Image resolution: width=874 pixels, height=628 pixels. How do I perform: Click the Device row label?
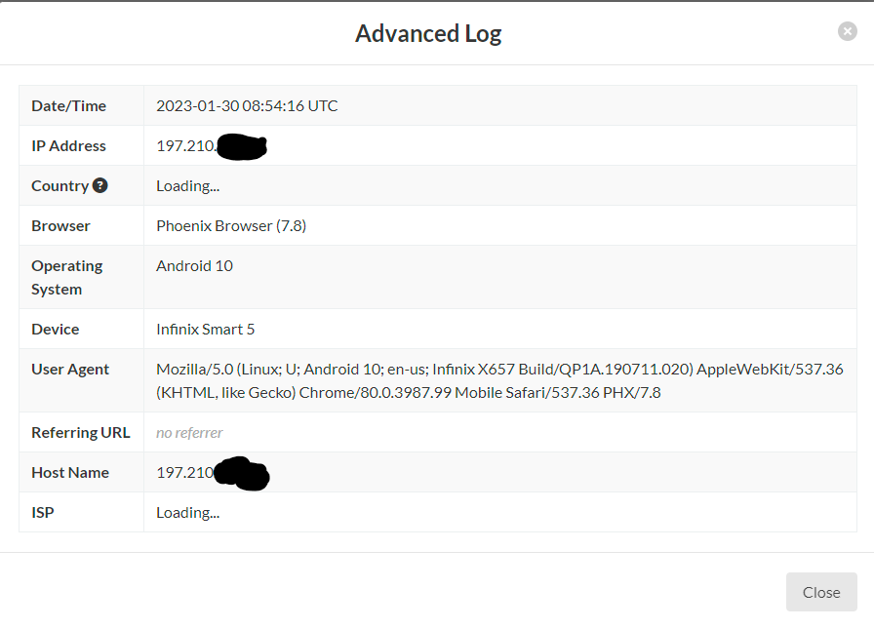[56, 330]
